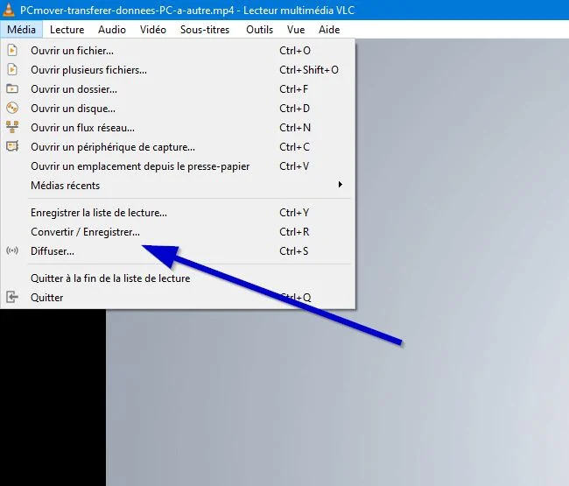Choose Ouvrir plusieurs fichiers... entry
The width and height of the screenshot is (569, 486).
(178, 70)
